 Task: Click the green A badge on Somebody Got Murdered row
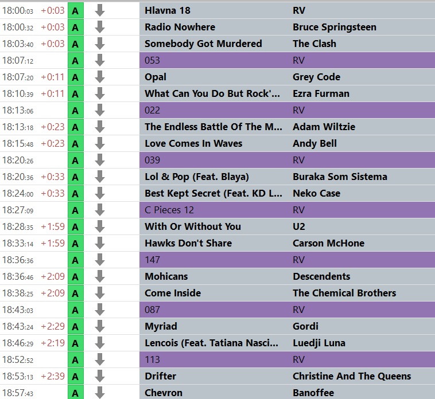click(x=76, y=44)
